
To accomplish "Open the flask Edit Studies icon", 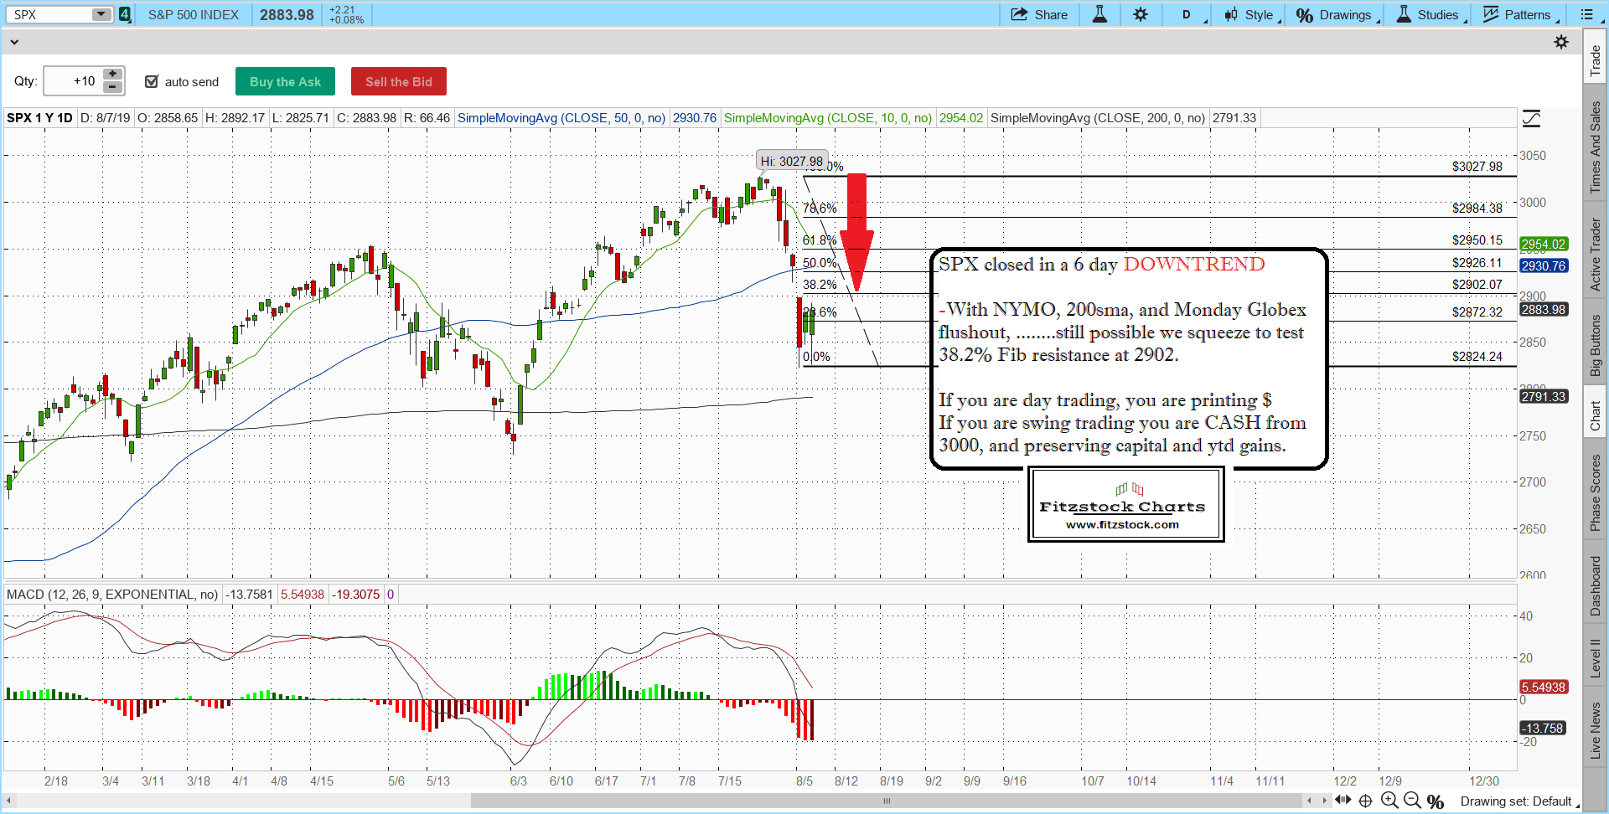I will pyautogui.click(x=1099, y=14).
